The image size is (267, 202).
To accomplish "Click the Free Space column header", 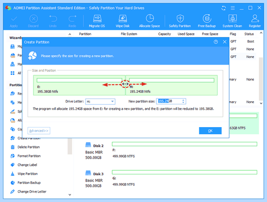I will (x=210, y=34).
